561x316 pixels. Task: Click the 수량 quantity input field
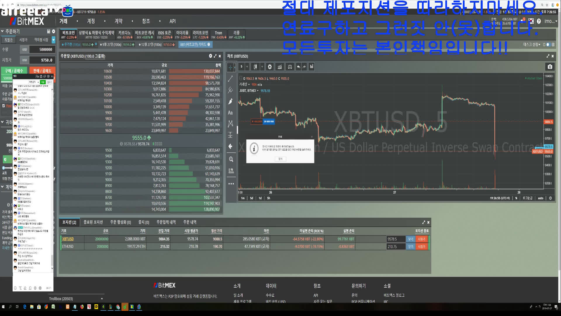[x=42, y=49]
